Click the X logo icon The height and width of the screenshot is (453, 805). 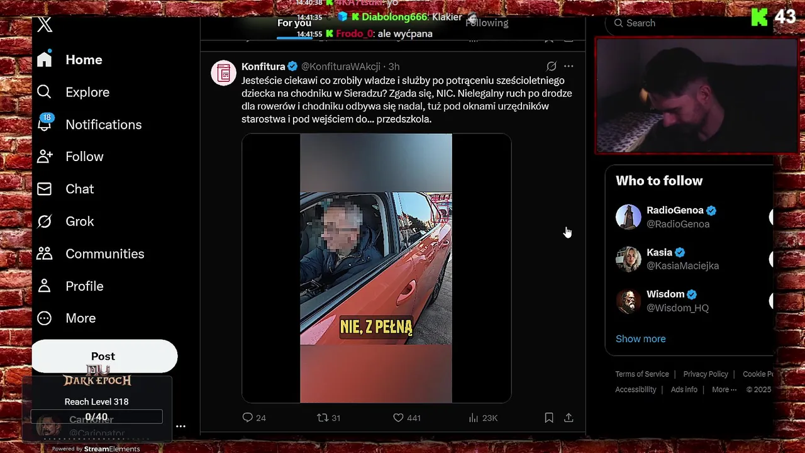point(45,25)
